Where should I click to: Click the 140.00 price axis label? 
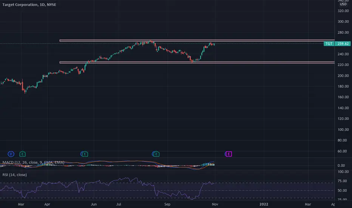343,108
